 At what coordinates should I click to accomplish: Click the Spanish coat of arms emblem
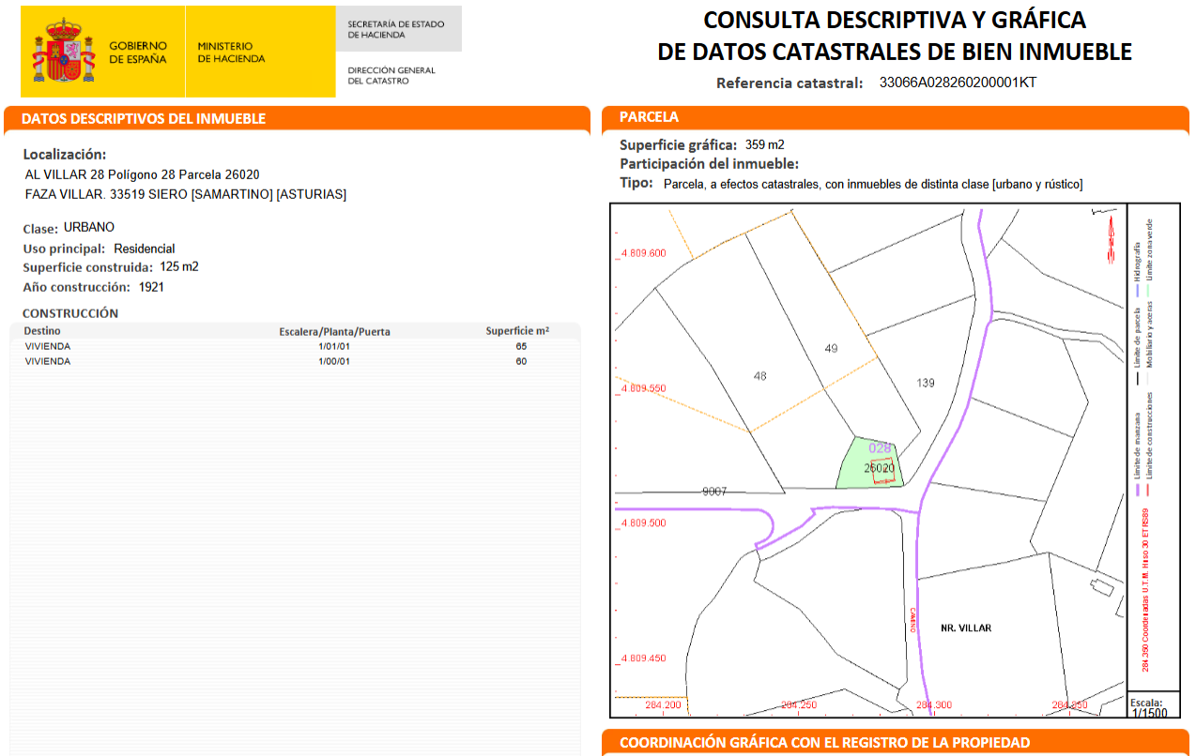64,52
